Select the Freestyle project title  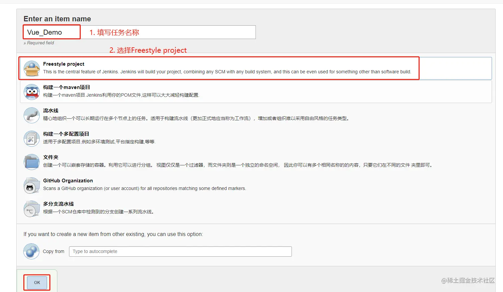tap(64, 64)
